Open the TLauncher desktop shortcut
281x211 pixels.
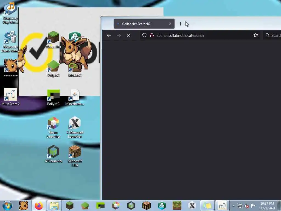click(x=54, y=40)
